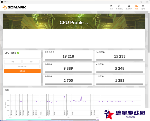This screenshot has height=121, width=150.
Task: Click score bar under 19 218
Action: (68, 60)
